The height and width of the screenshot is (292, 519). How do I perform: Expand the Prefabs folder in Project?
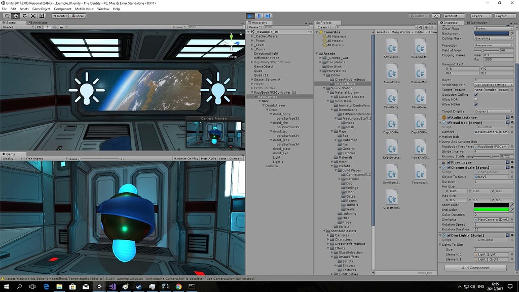point(331,166)
